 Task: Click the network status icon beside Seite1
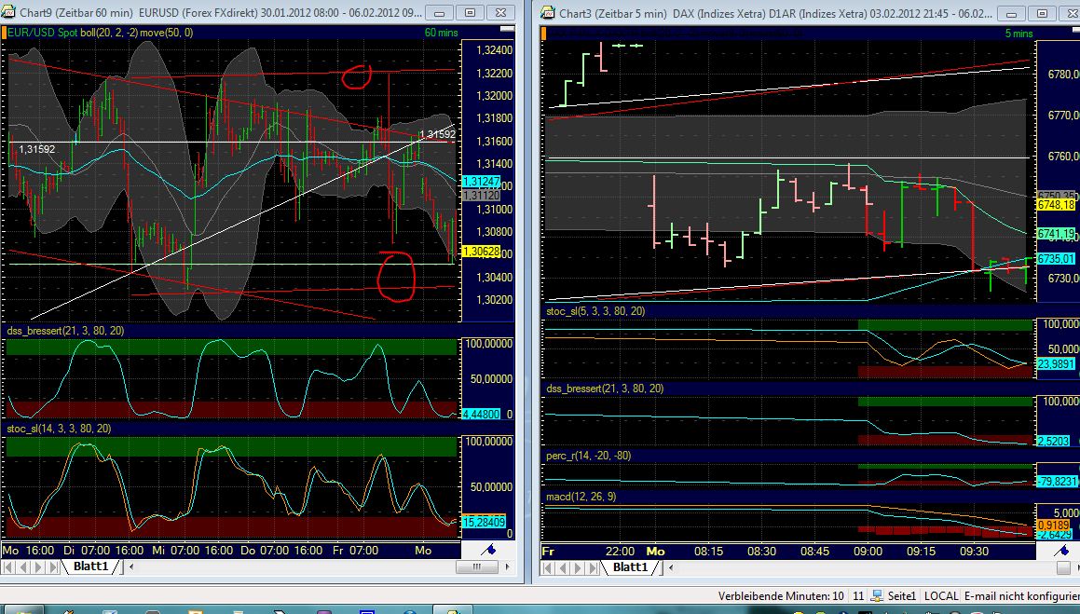877,595
